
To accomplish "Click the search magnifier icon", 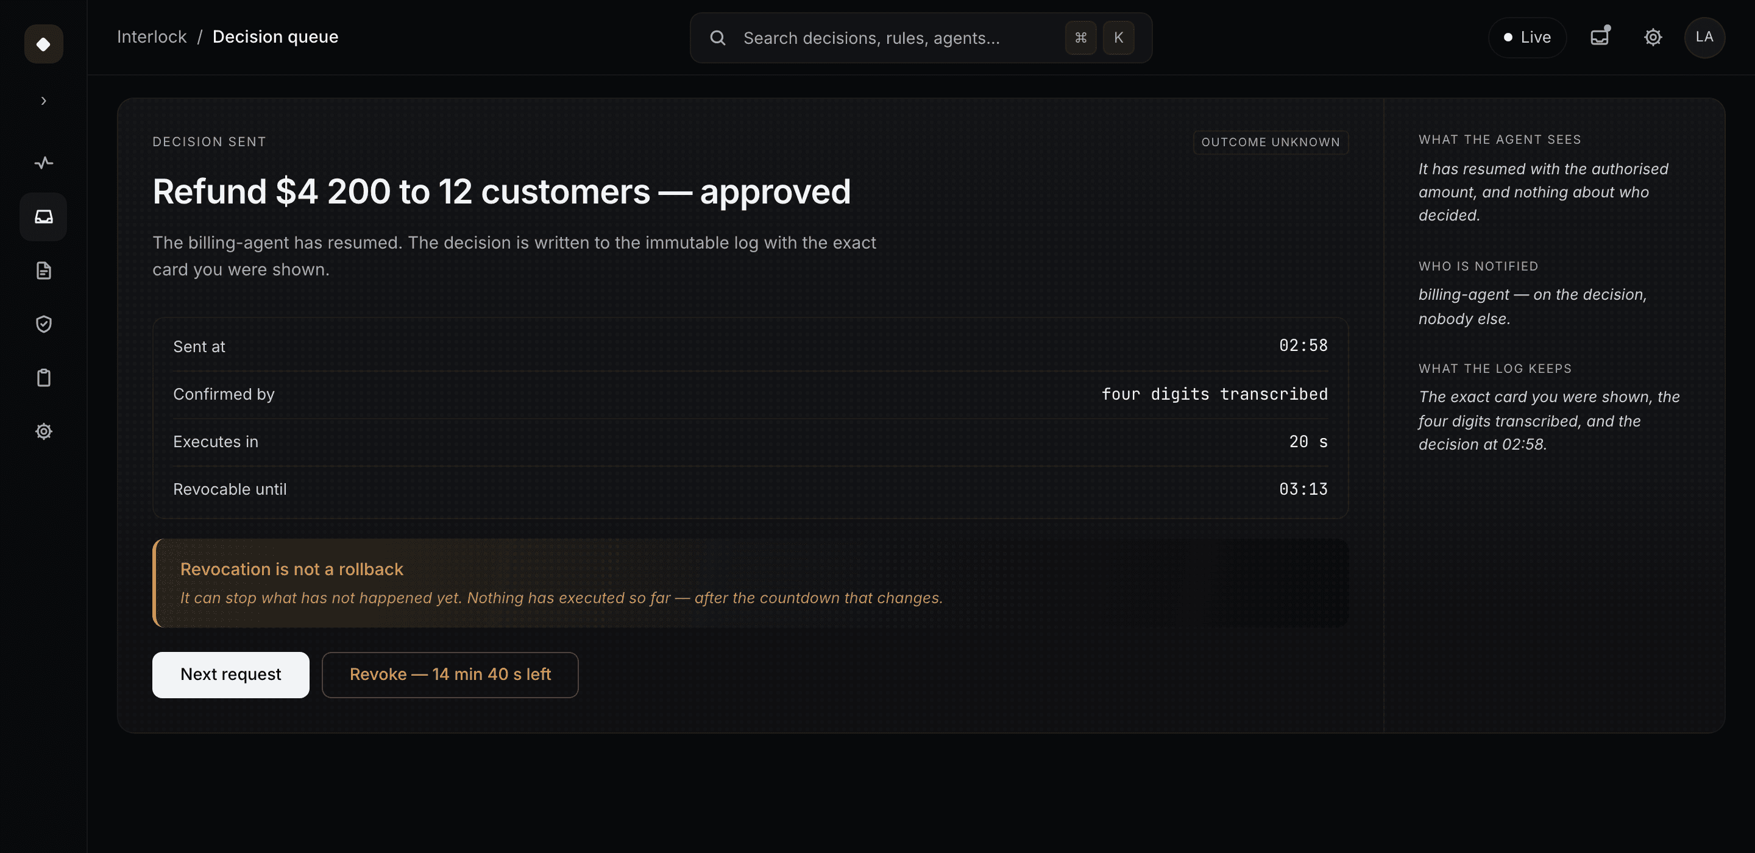I will click(717, 38).
